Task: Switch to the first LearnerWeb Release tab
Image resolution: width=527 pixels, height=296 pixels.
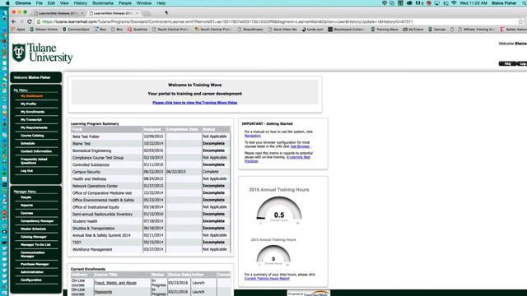Action: point(58,13)
